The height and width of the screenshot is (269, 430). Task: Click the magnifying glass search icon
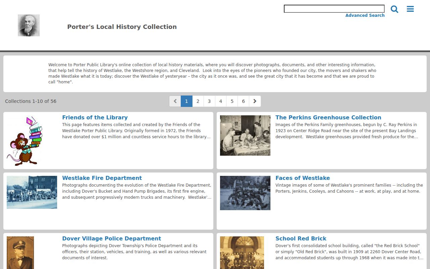394,9
